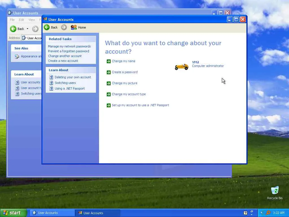Click the yellow race car account picture
289x217 pixels.
click(x=182, y=67)
